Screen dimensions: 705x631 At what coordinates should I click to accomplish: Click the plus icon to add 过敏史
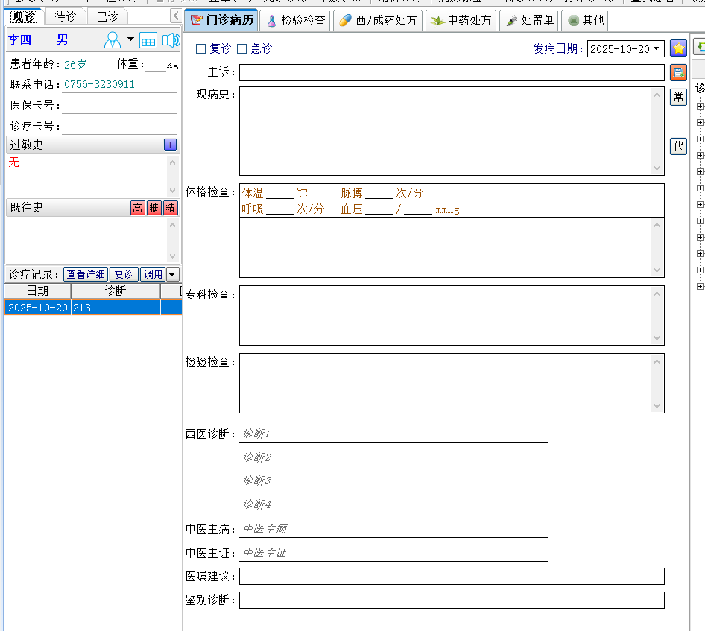(x=171, y=145)
